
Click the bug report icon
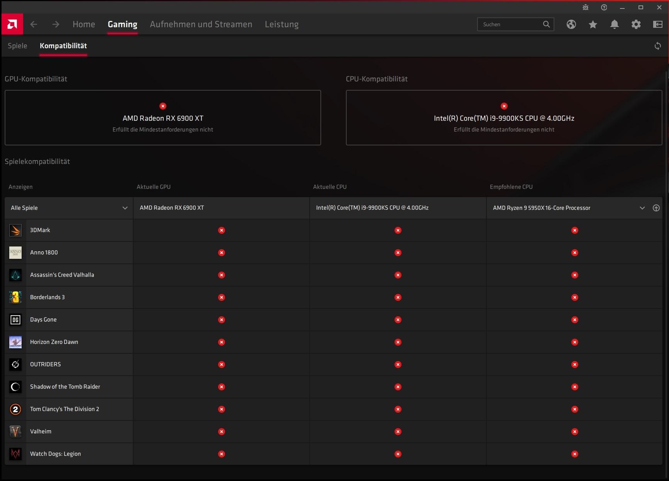[586, 7]
